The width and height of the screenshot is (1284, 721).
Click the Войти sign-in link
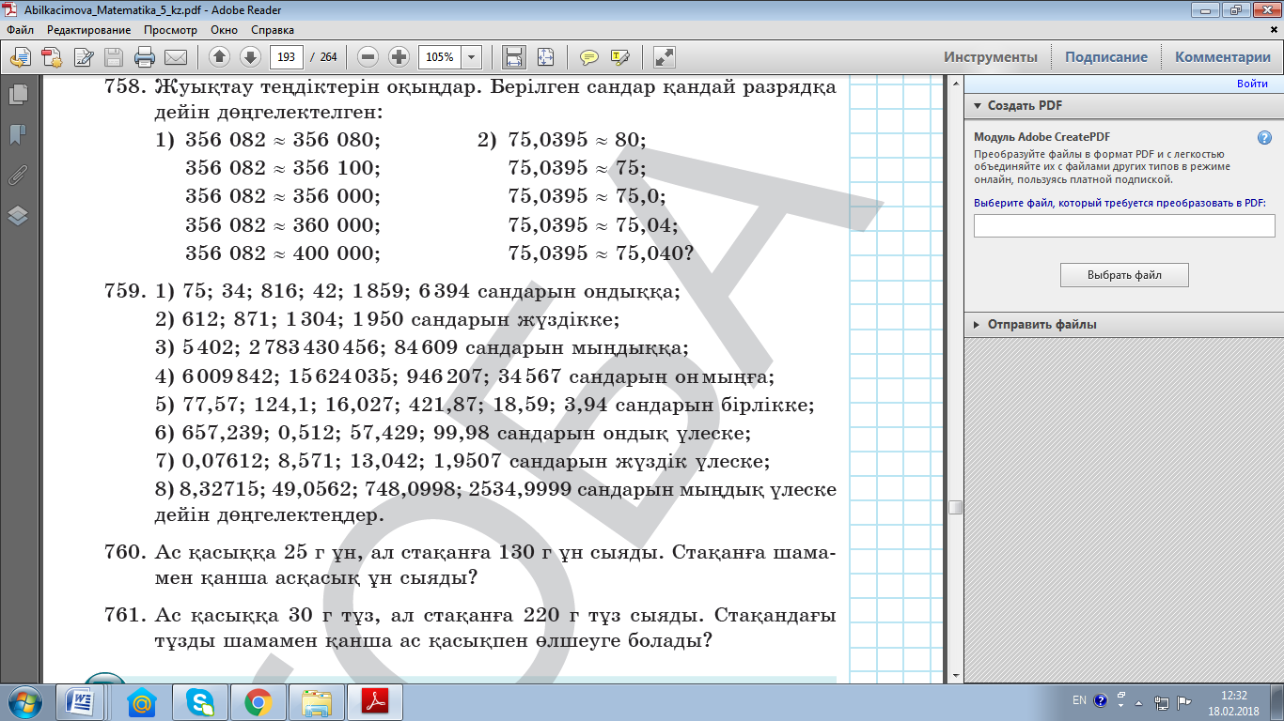click(1252, 84)
